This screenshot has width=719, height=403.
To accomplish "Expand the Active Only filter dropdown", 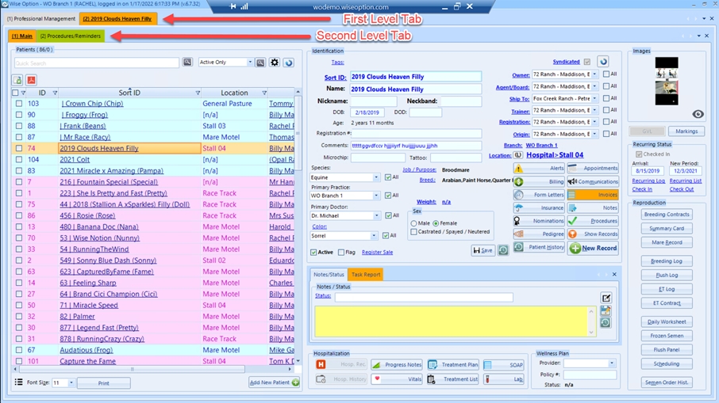I will tap(249, 63).
